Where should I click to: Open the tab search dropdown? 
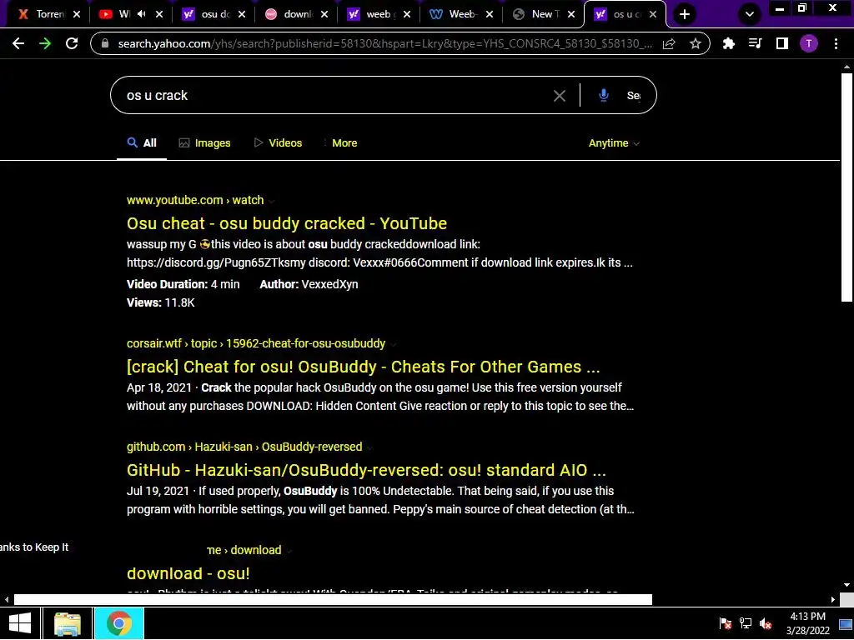click(x=750, y=14)
